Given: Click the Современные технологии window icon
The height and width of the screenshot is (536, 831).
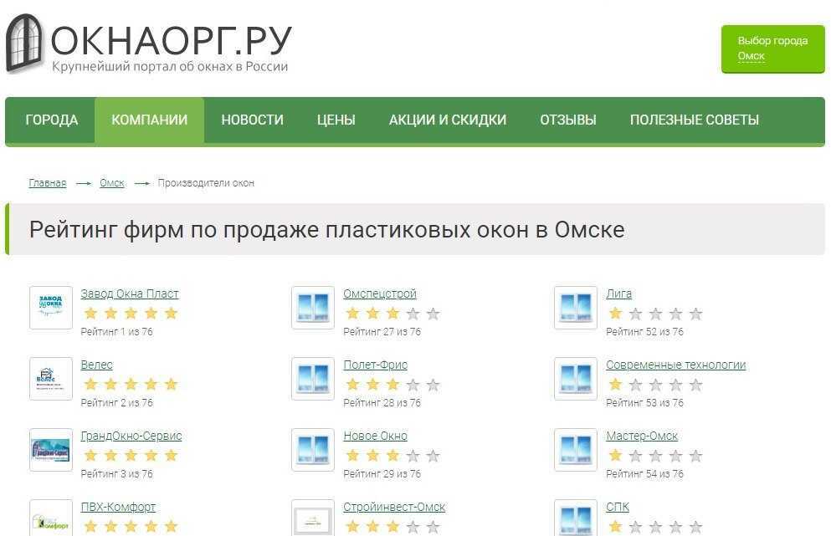Looking at the screenshot, I should 576,379.
